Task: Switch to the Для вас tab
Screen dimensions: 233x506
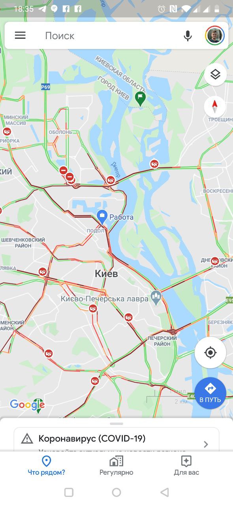Action: (186, 465)
